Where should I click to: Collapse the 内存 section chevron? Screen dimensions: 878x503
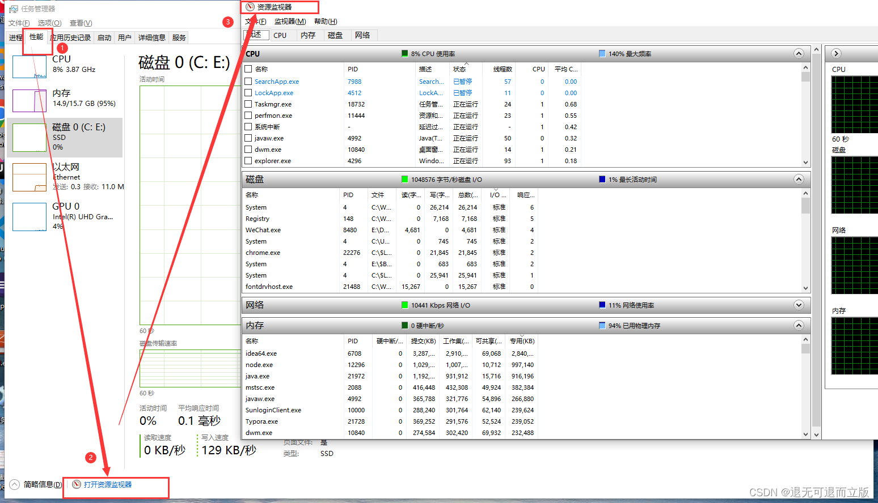click(x=799, y=326)
